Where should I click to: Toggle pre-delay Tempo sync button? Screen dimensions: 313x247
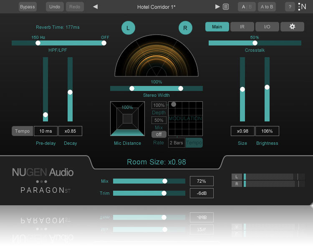coord(23,131)
